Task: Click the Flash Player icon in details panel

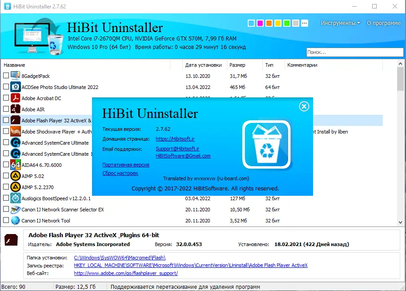Action: coord(11,240)
